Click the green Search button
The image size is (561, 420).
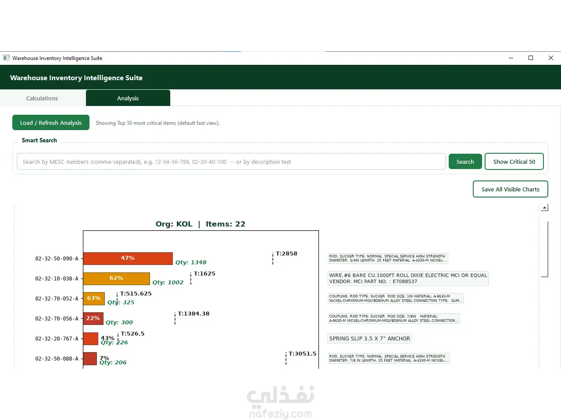[x=465, y=162]
